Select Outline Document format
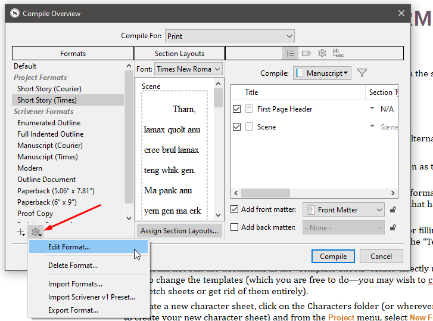 68,180
